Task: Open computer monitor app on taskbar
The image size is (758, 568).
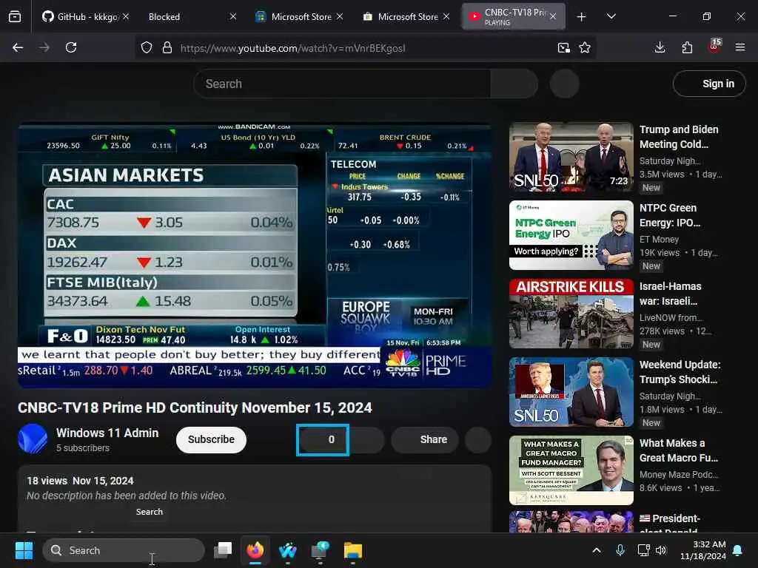Action: (320, 550)
